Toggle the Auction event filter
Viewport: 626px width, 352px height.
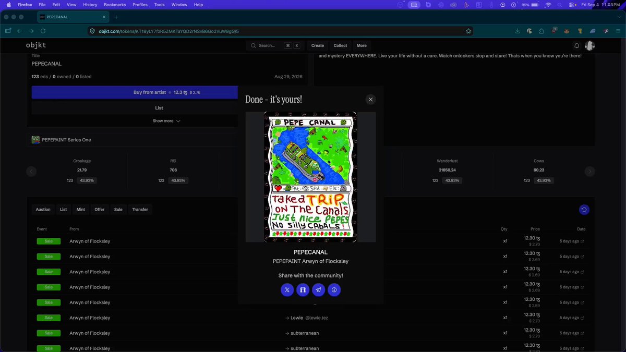click(x=43, y=210)
